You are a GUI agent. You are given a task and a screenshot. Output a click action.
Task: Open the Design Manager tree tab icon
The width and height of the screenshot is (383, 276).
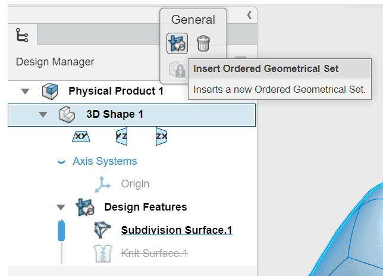tap(22, 35)
